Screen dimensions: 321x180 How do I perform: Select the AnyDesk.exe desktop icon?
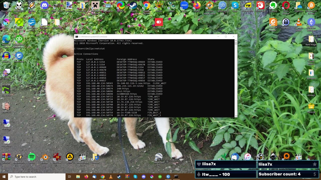[158, 24]
